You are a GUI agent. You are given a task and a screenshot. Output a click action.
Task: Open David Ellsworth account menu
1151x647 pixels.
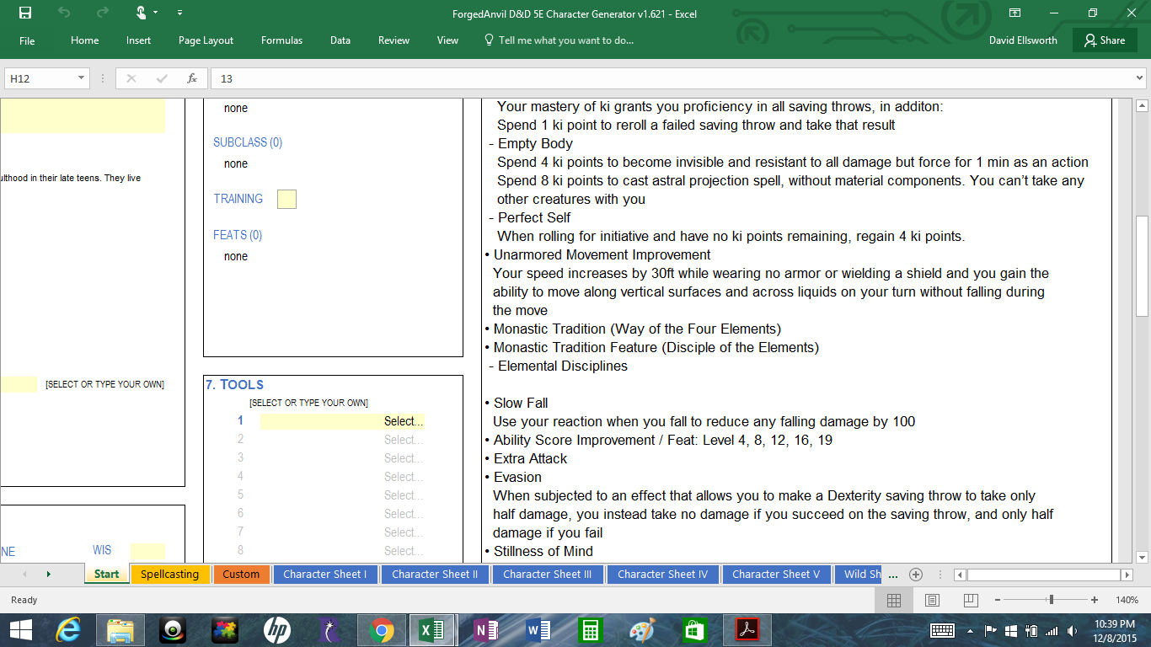click(1023, 40)
